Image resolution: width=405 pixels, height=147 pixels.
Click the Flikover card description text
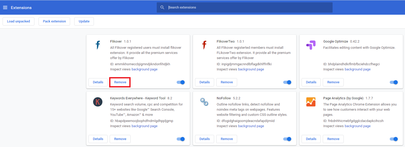[146, 53]
